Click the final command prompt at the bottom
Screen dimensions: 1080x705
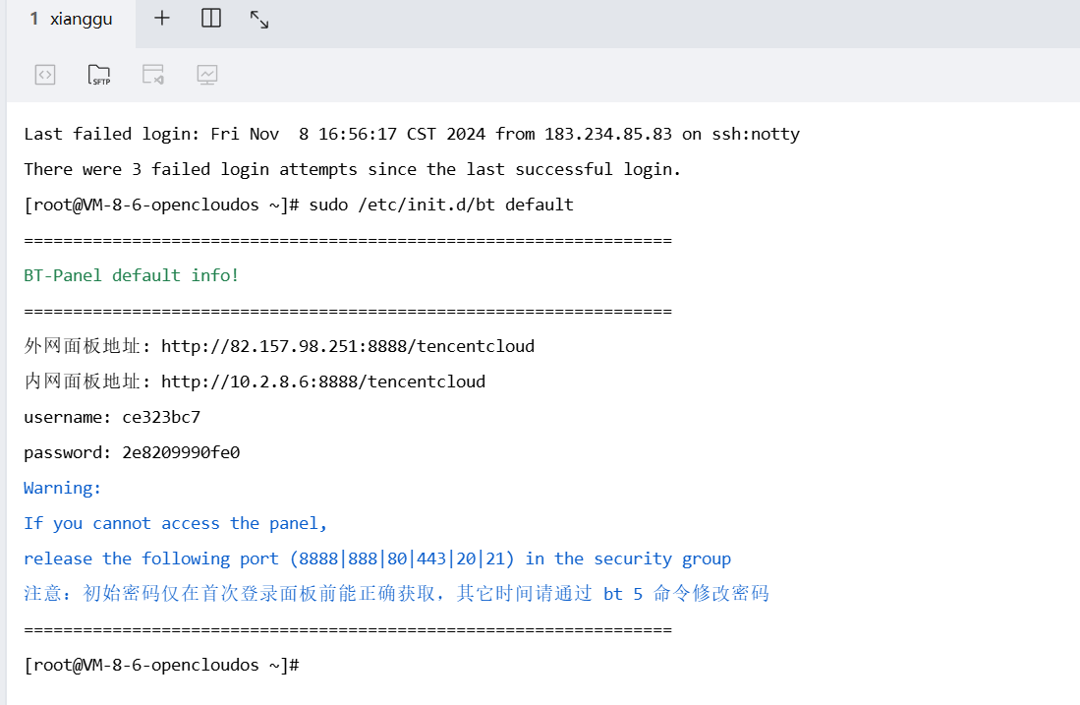pyautogui.click(x=162, y=665)
